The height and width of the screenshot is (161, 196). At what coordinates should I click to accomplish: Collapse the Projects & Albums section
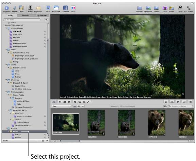[x=4, y=25]
